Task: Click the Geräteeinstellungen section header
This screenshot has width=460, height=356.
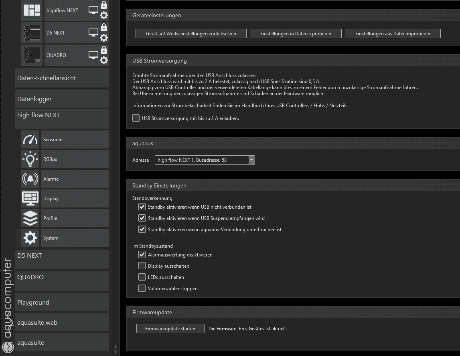Action: click(x=293, y=15)
